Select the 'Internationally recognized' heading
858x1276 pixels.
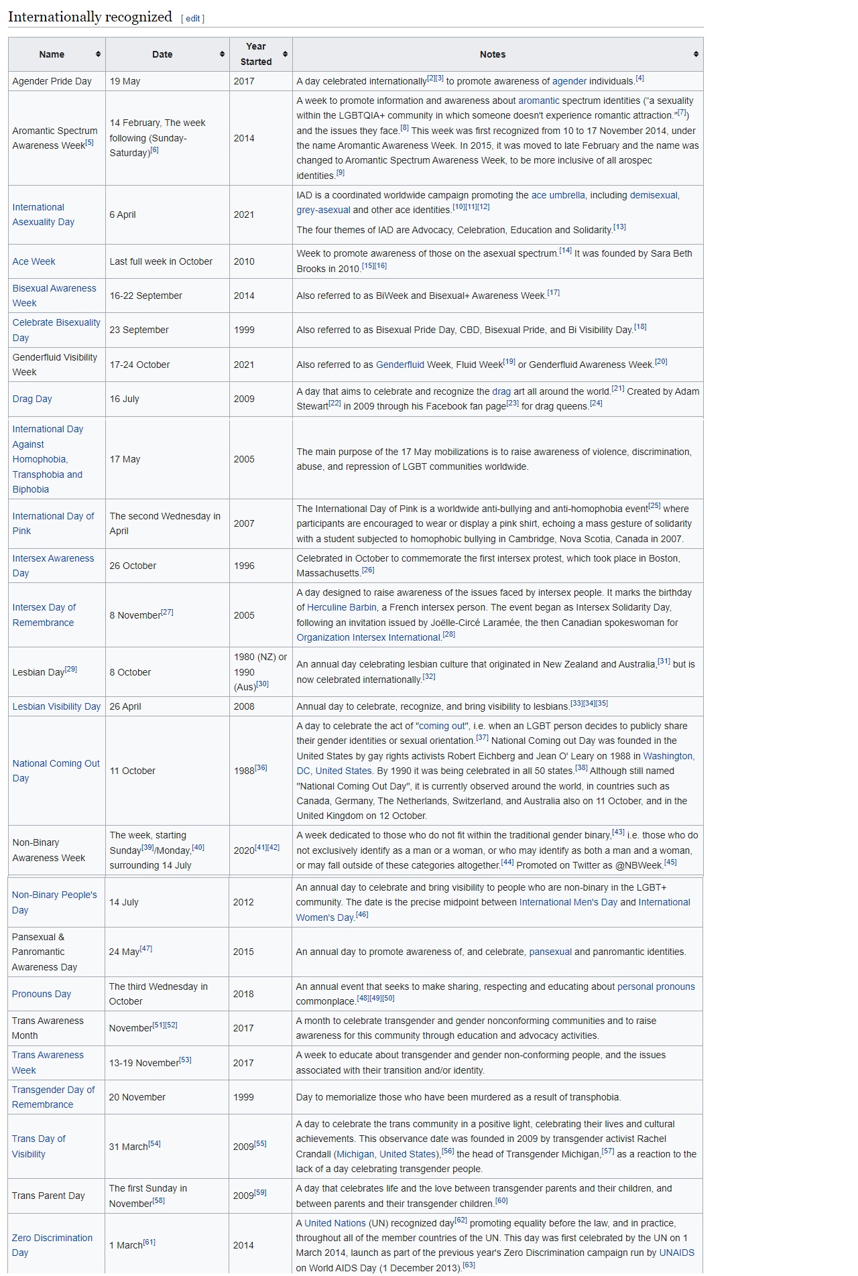tap(90, 17)
